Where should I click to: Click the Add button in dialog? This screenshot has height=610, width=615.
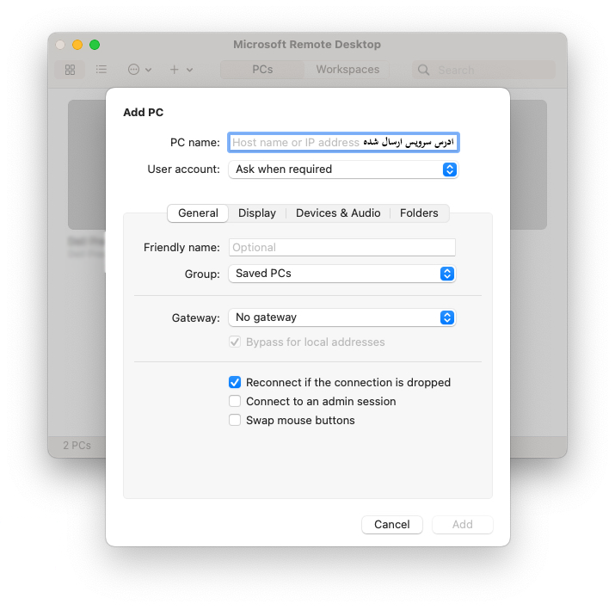point(463,525)
